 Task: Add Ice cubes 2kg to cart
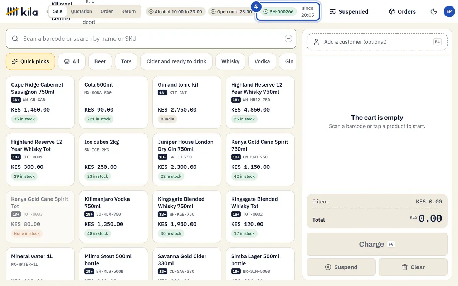(x=113, y=159)
